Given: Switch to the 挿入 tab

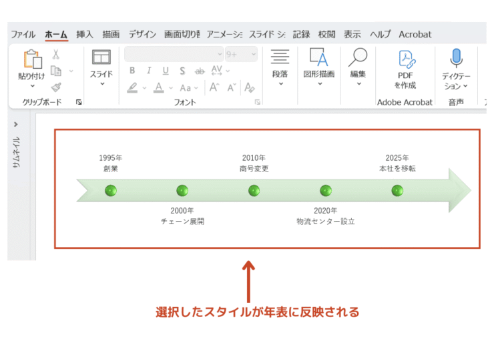Looking at the screenshot, I should [x=84, y=34].
